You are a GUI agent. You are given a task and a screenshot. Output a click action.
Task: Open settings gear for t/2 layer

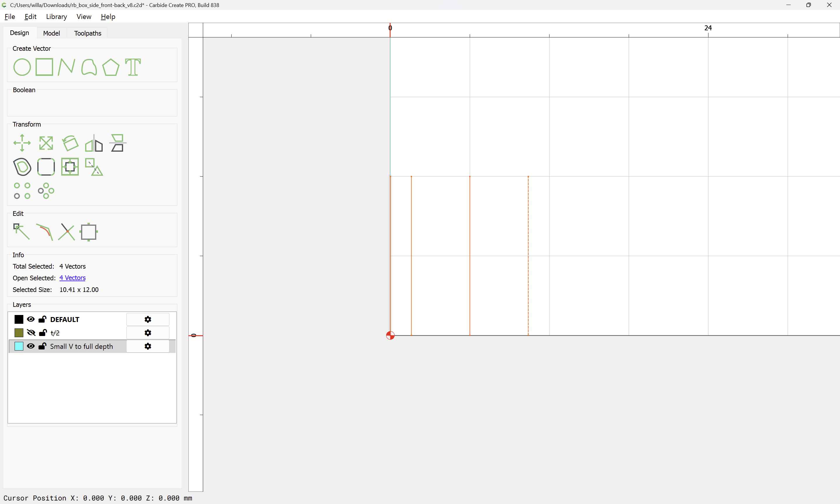[x=148, y=333]
